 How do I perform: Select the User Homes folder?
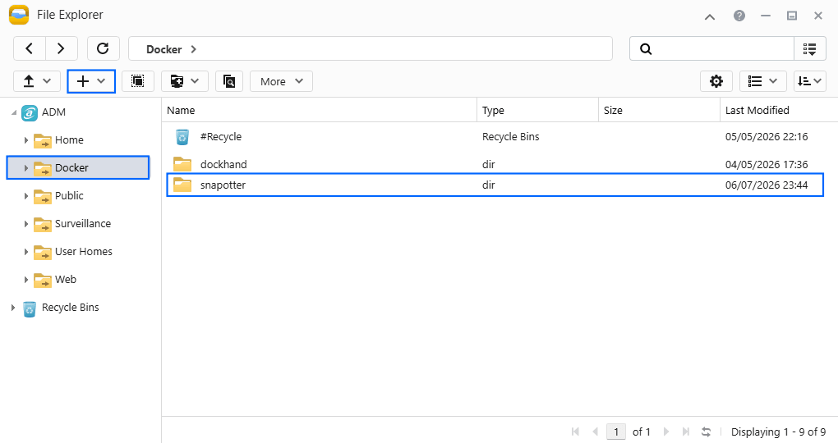click(x=83, y=251)
